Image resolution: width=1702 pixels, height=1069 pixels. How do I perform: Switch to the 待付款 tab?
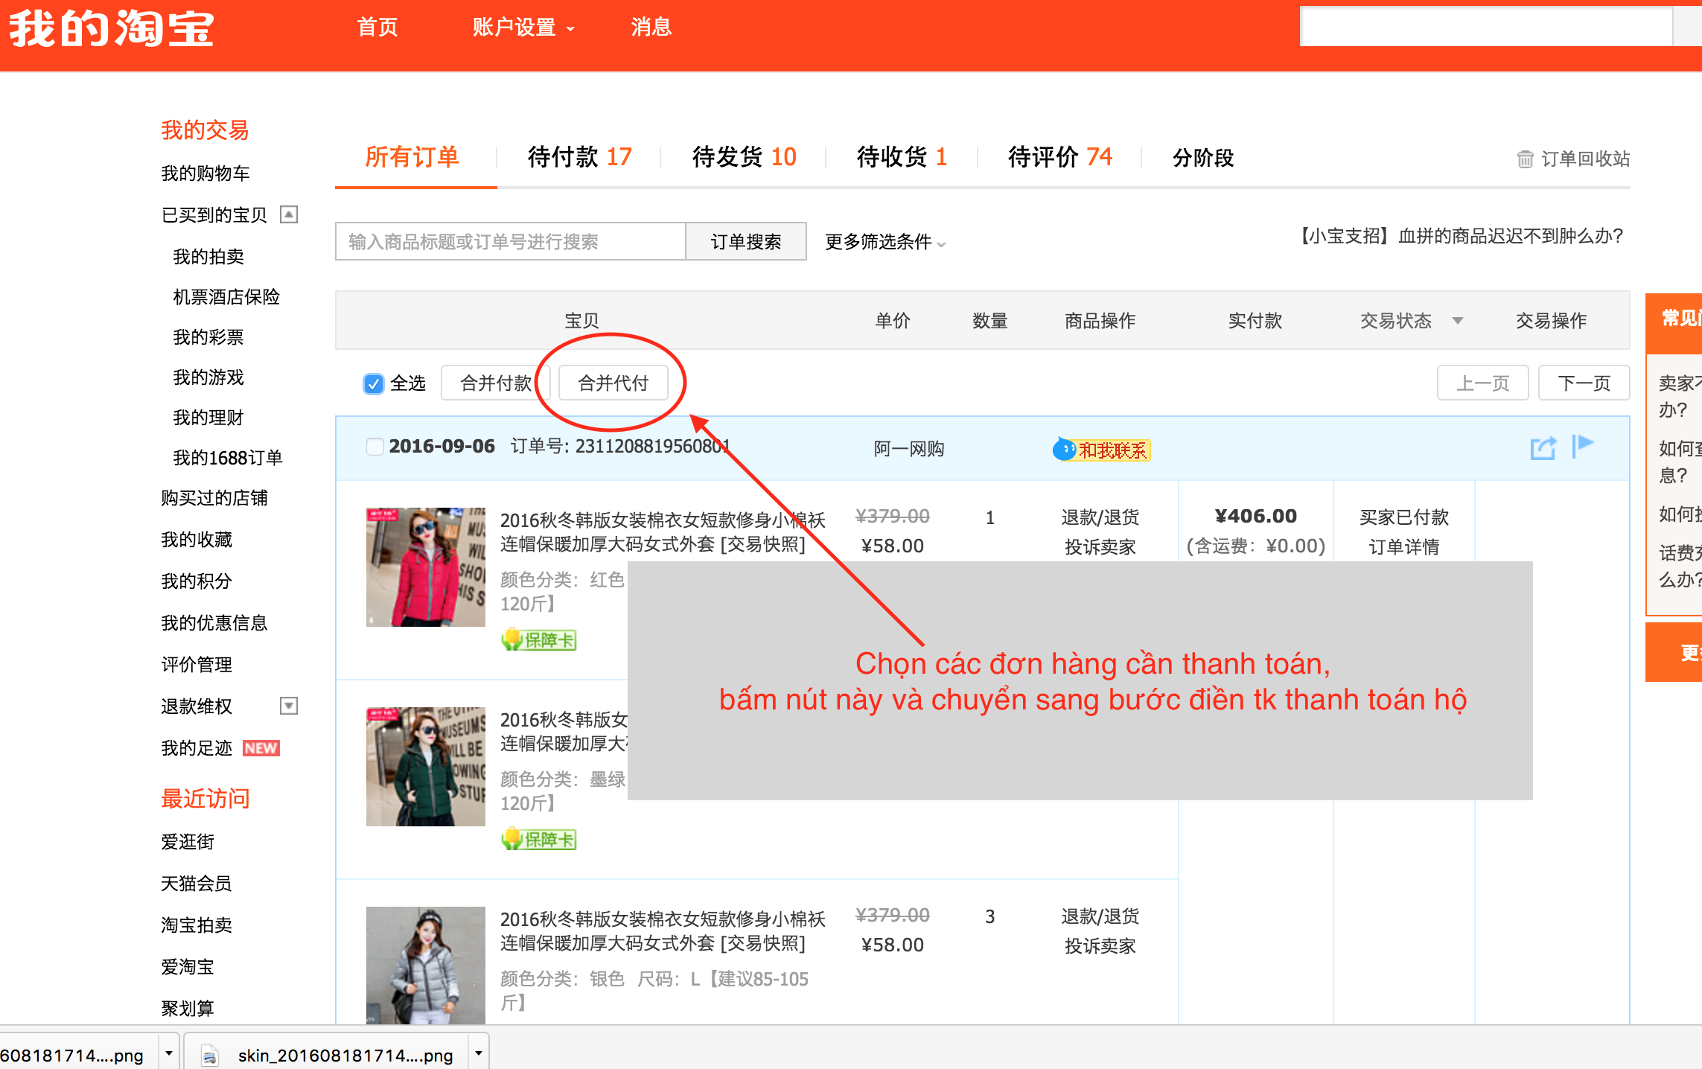[579, 157]
